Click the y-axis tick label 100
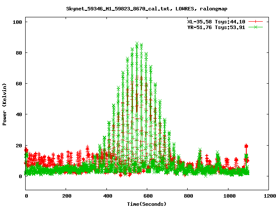The image size is (278, 208). [17, 22]
